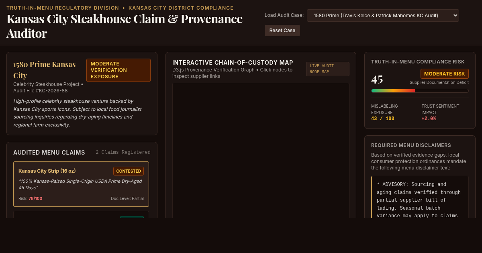
Task: Click the MODERATE RISK badge
Action: coord(445,74)
